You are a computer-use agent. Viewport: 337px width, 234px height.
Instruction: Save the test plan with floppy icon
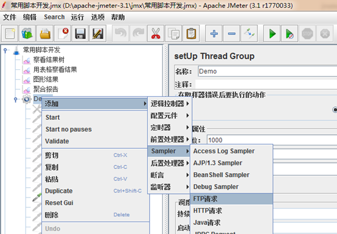[x=80, y=33]
